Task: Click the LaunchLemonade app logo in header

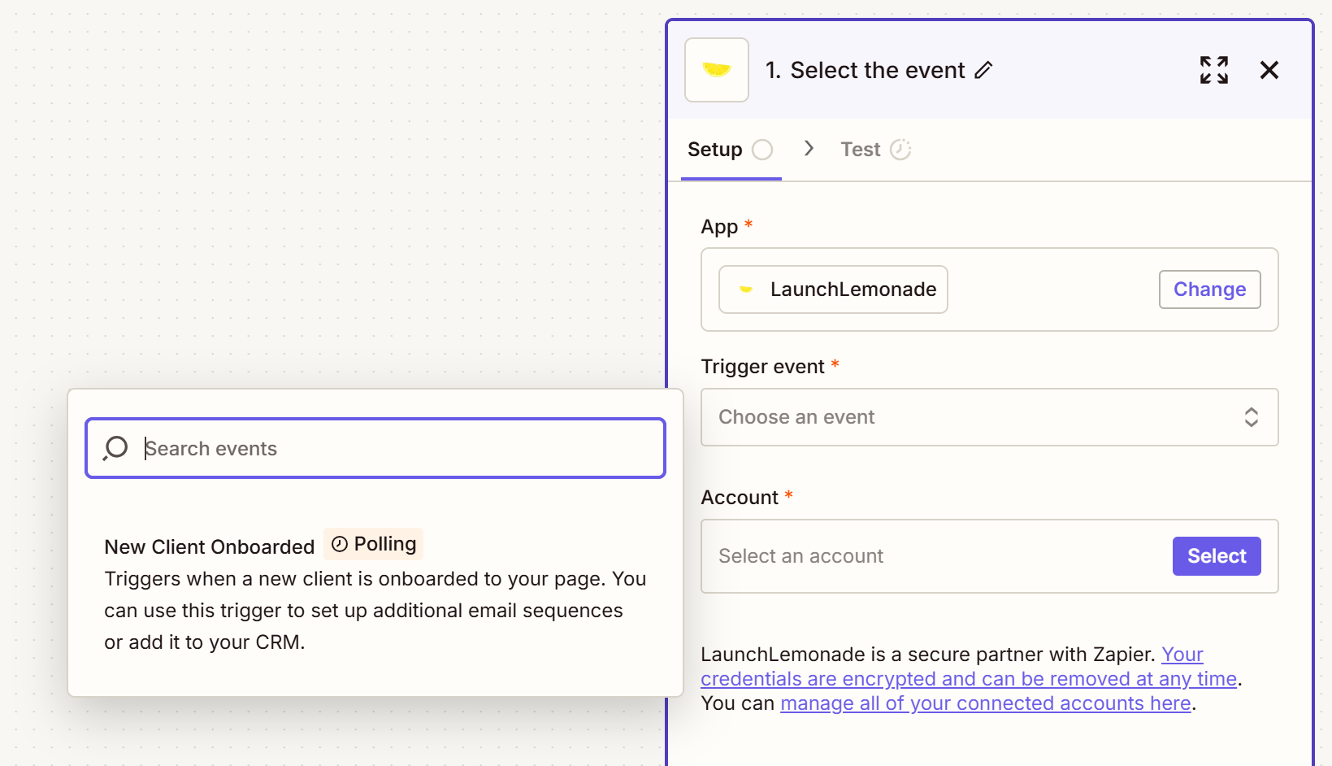Action: [x=716, y=70]
